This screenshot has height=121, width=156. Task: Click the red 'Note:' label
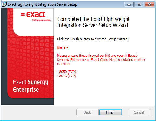tap(63, 48)
